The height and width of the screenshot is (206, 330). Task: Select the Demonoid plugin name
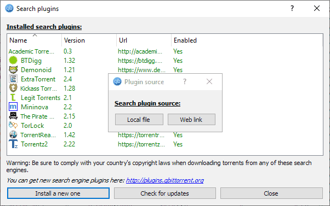pyautogui.click(x=36, y=70)
